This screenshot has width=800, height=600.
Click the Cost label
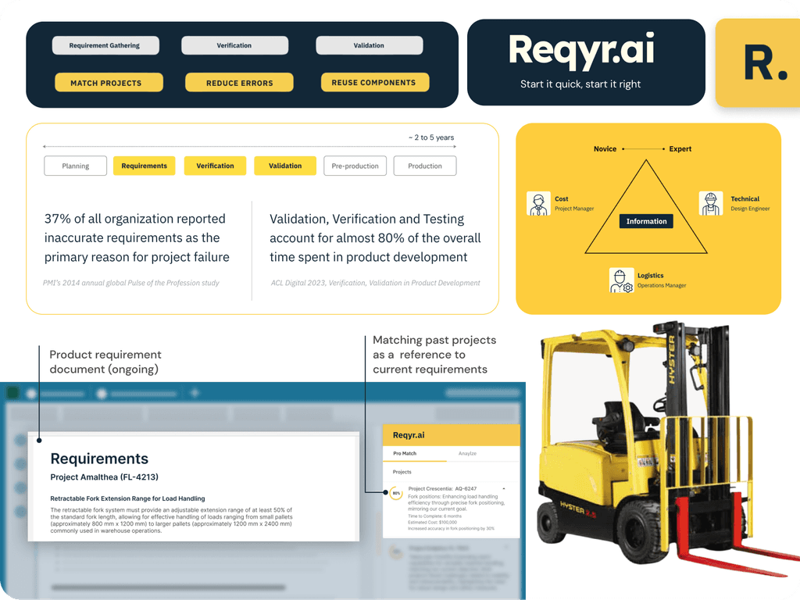[x=561, y=199]
